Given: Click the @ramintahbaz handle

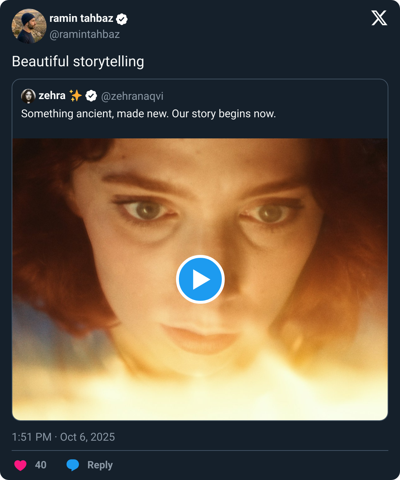Looking at the screenshot, I should pyautogui.click(x=84, y=34).
